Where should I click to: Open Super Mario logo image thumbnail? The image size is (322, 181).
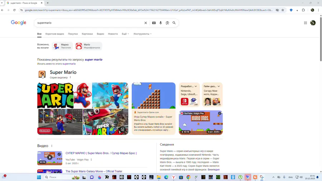point(55,95)
